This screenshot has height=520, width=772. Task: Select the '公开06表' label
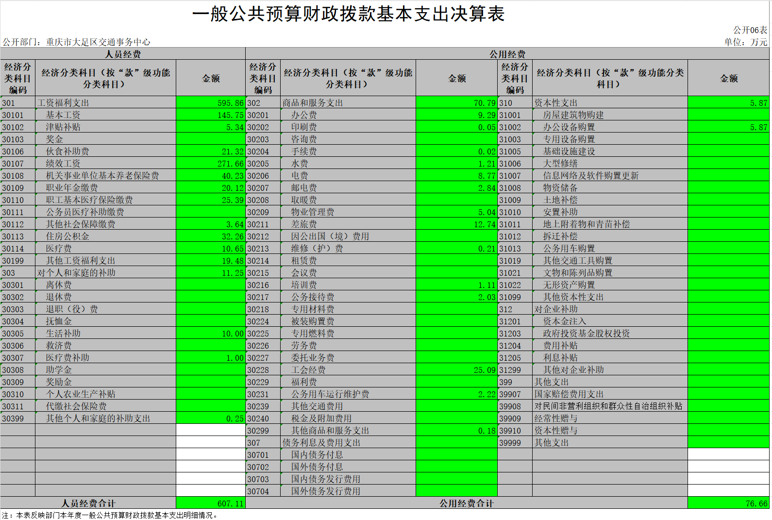[x=750, y=30]
